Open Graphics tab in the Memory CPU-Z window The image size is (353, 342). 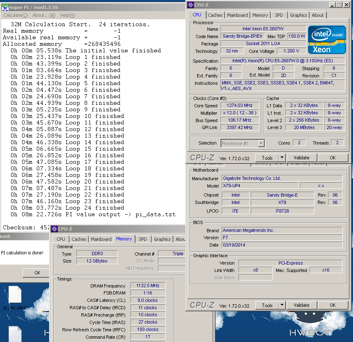(162, 239)
